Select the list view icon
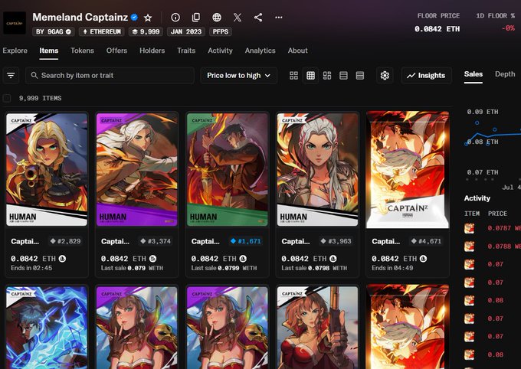Image resolution: width=521 pixels, height=369 pixels. click(343, 75)
